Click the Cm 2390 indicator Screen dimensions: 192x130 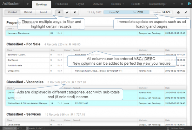tap(138, 12)
